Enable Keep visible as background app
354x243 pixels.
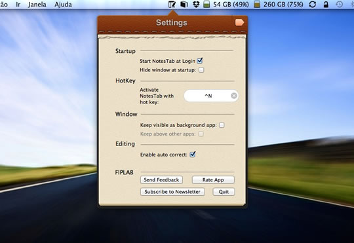pos(222,125)
